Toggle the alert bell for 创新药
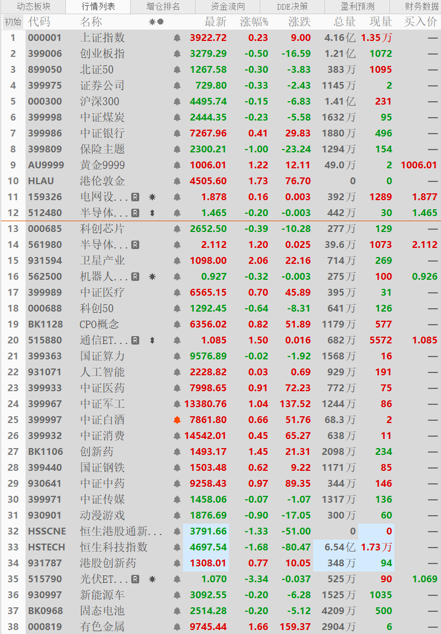This screenshot has width=441, height=634. (x=177, y=452)
